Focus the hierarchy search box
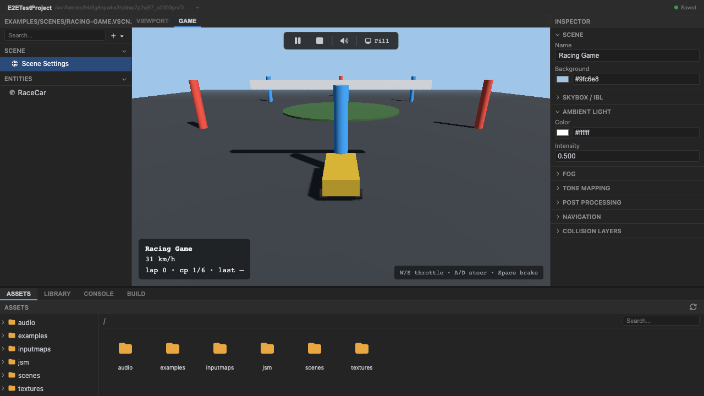 tap(54, 35)
